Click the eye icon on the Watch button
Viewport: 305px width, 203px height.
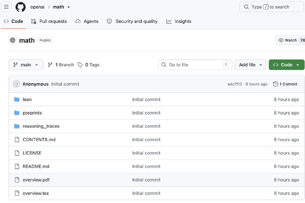point(281,40)
